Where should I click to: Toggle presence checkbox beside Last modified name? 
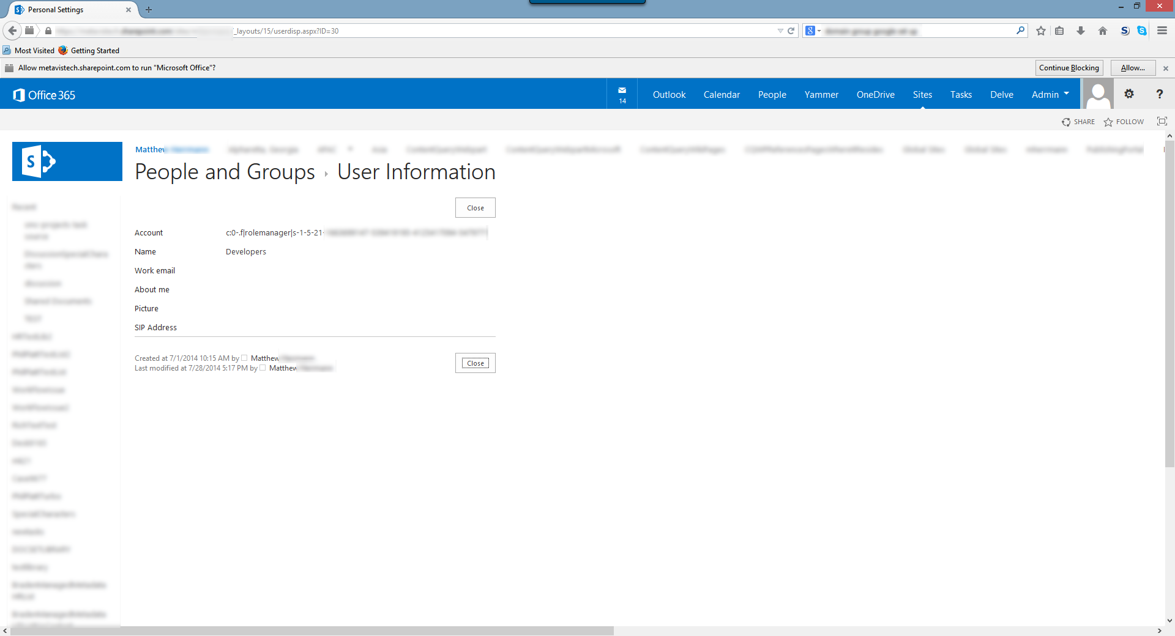click(x=263, y=368)
